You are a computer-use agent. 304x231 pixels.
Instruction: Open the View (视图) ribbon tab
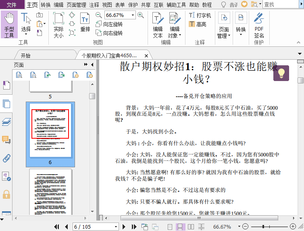tap(107, 5)
